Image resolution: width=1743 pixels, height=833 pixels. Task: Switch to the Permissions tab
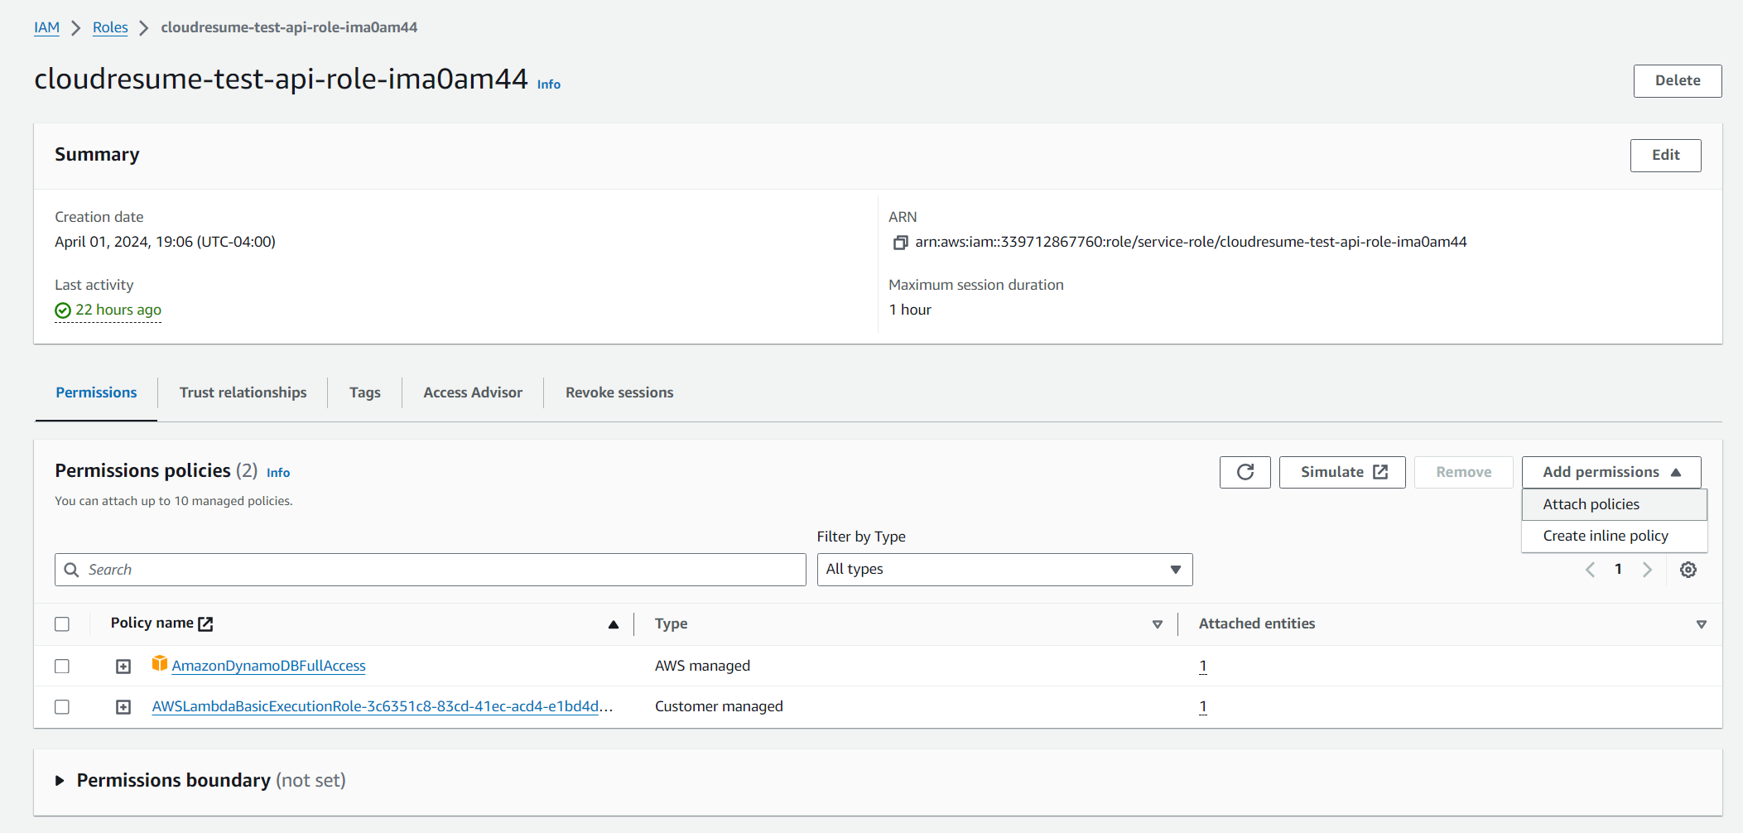96,392
